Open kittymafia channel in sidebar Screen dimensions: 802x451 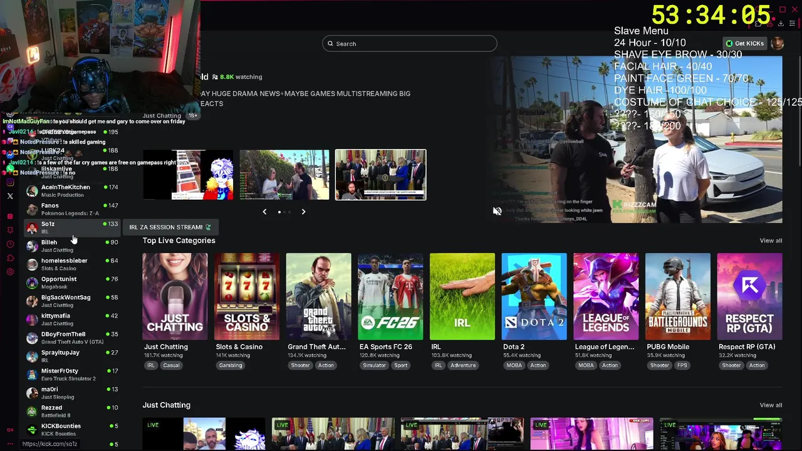pos(72,319)
